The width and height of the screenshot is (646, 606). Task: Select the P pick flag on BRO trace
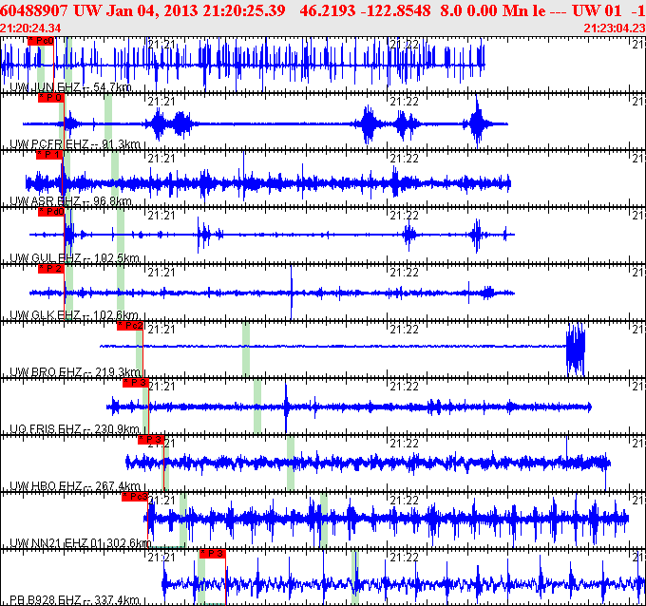point(130,326)
